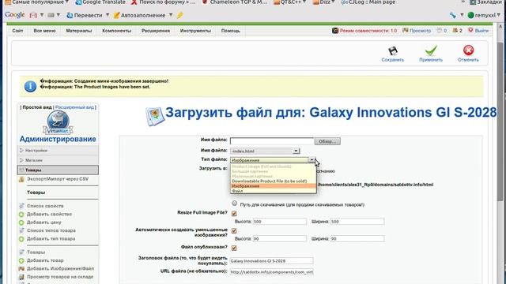
Task: Click the Google logo in toolbar
Action: pos(15,15)
